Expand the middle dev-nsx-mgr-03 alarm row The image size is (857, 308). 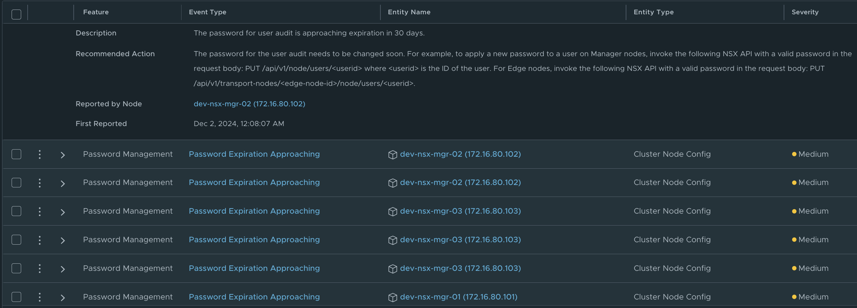[62, 241]
